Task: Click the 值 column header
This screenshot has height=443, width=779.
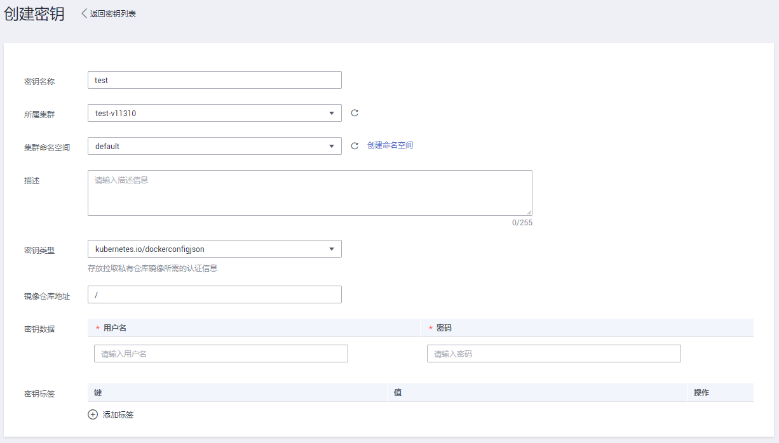Action: coord(397,393)
